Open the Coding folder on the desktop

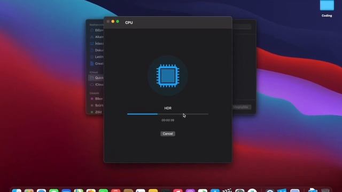pos(327,9)
